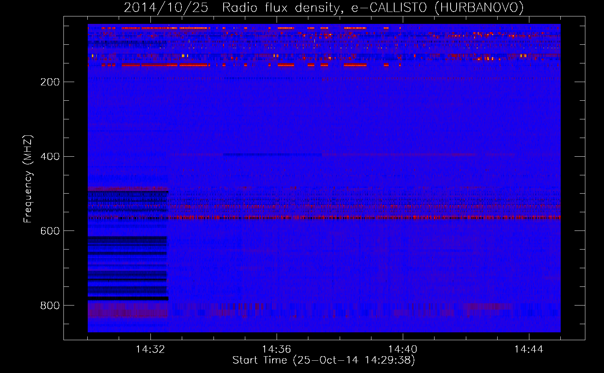Viewport: 604px width, 373px height.
Task: Click the 14:40 time tick label
Action: (403, 350)
